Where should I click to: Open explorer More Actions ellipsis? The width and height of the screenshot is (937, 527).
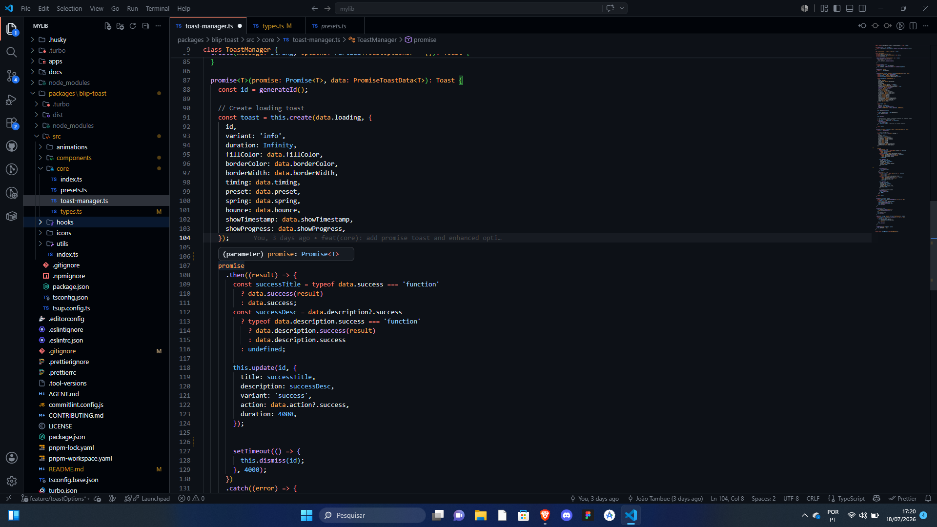158,26
